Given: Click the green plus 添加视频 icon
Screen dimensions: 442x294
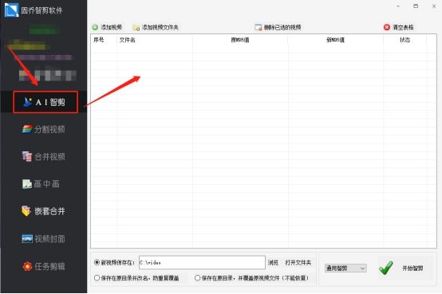Looking at the screenshot, I should (95, 27).
